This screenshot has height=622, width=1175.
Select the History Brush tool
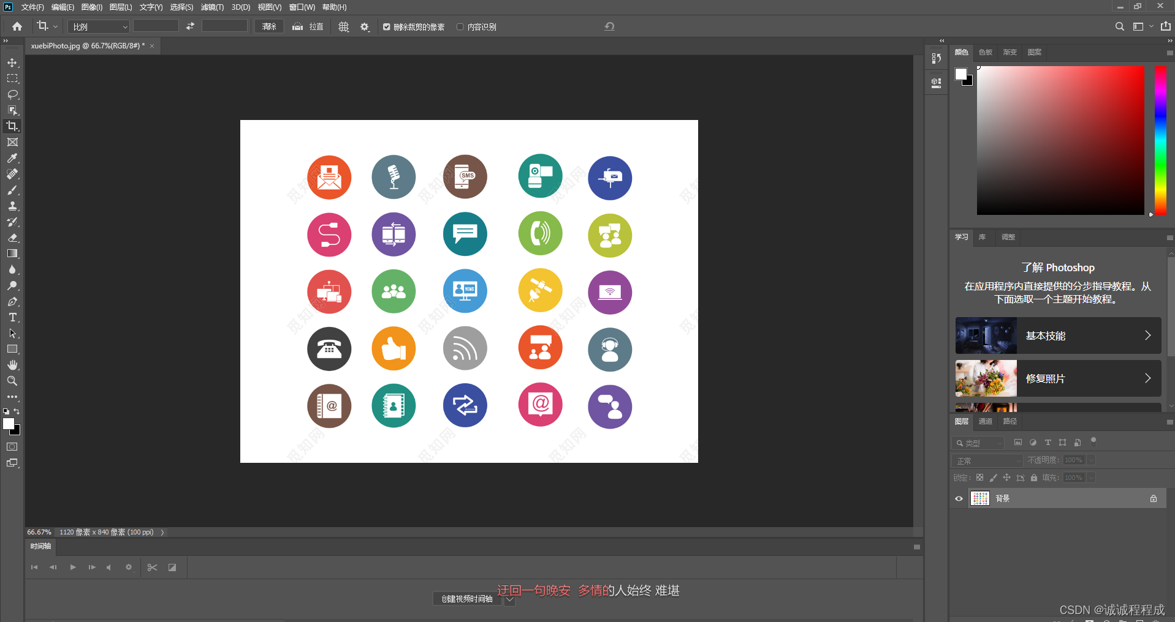coord(12,222)
